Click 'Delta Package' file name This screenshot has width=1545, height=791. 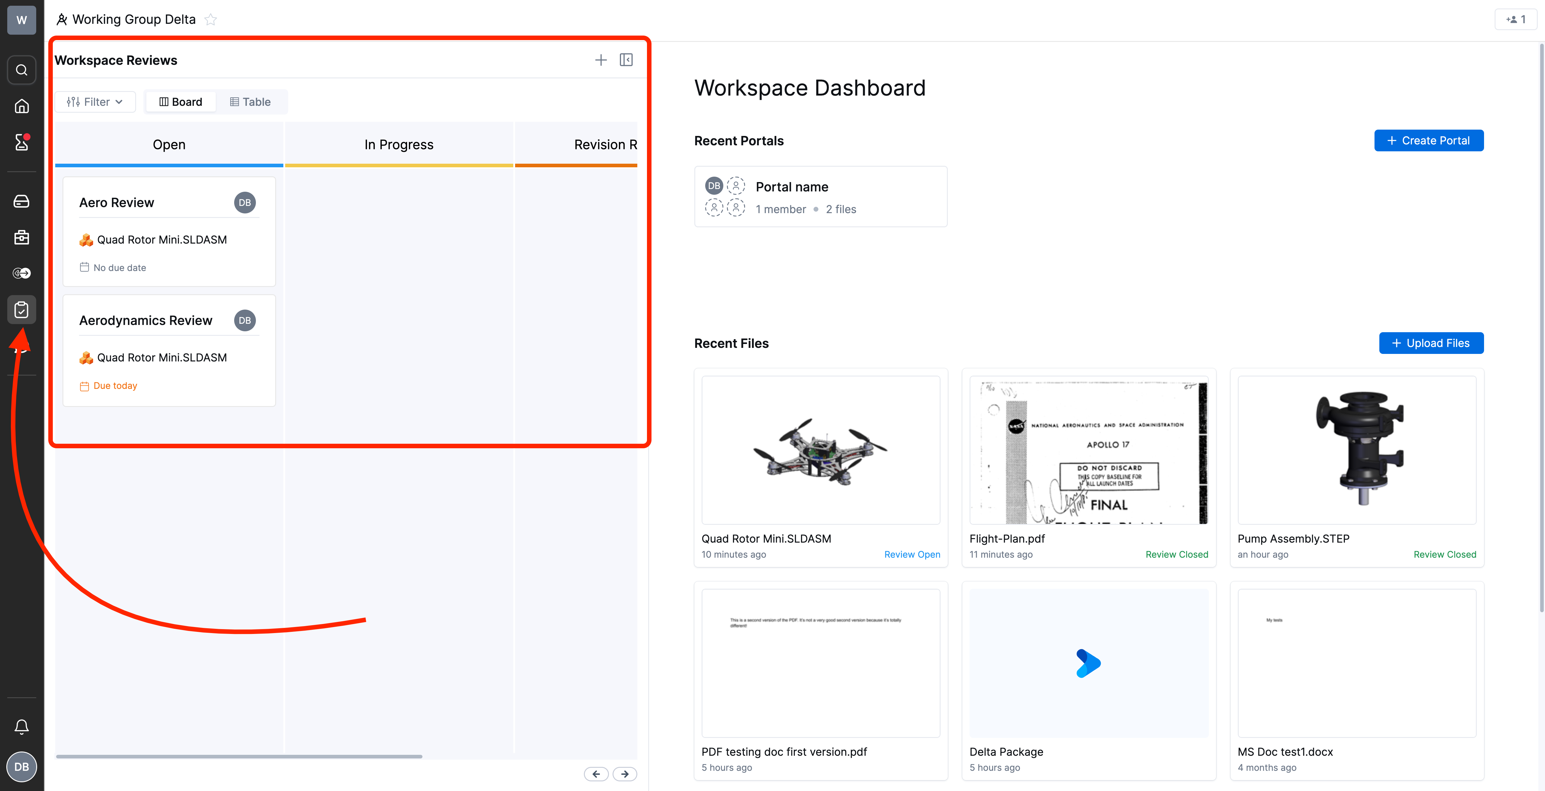coord(1006,752)
